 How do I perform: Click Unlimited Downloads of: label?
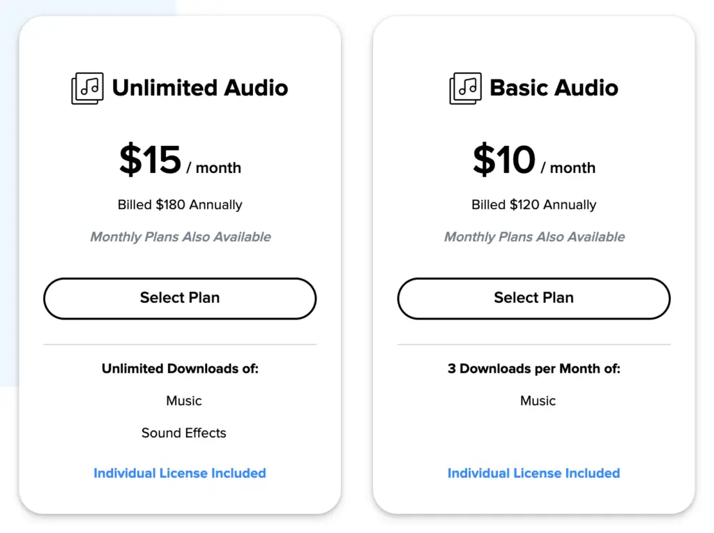[180, 368]
